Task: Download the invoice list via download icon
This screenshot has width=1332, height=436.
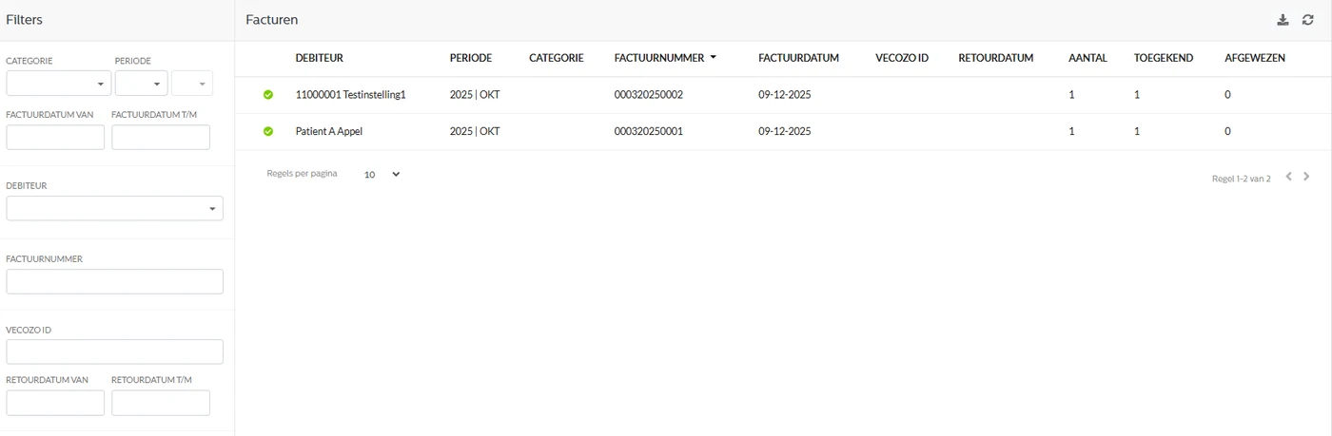Action: click(x=1283, y=20)
